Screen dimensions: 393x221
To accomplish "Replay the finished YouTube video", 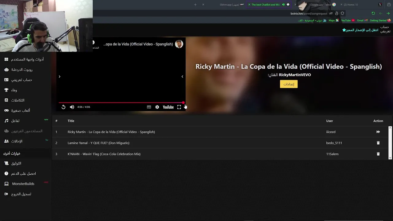I will click(x=63, y=107).
